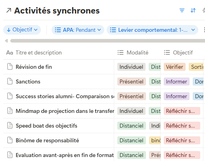This screenshot has width=205, height=161.
Task: Click Sortir tag in Révision de fin row
Action: click(196, 67)
